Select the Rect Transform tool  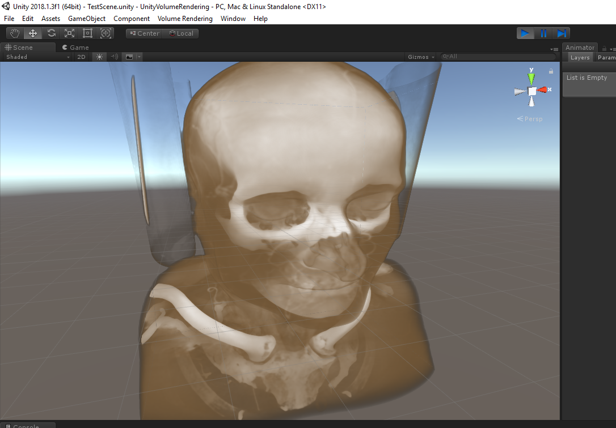click(x=87, y=33)
